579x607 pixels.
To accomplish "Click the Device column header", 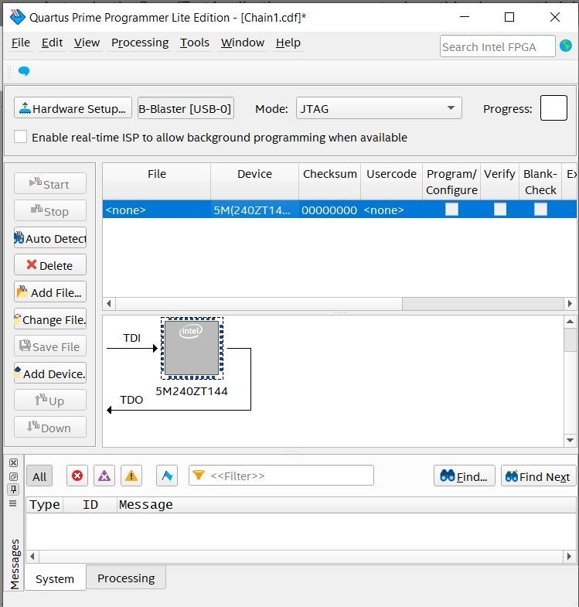I will coord(254,182).
